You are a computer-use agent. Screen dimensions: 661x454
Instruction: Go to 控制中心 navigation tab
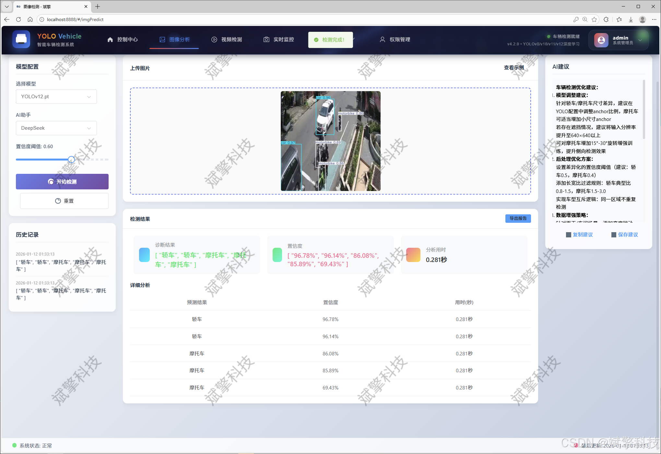(123, 40)
